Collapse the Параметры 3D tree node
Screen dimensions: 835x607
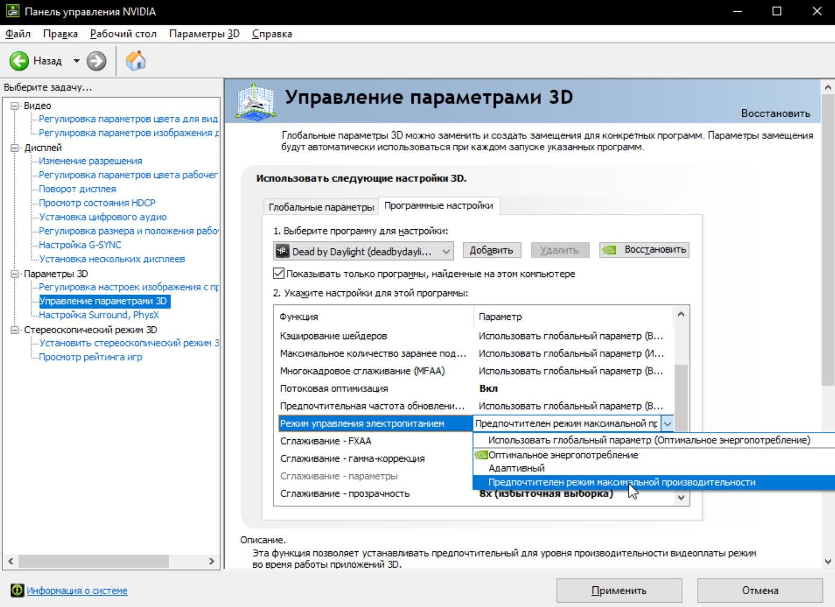click(x=15, y=274)
